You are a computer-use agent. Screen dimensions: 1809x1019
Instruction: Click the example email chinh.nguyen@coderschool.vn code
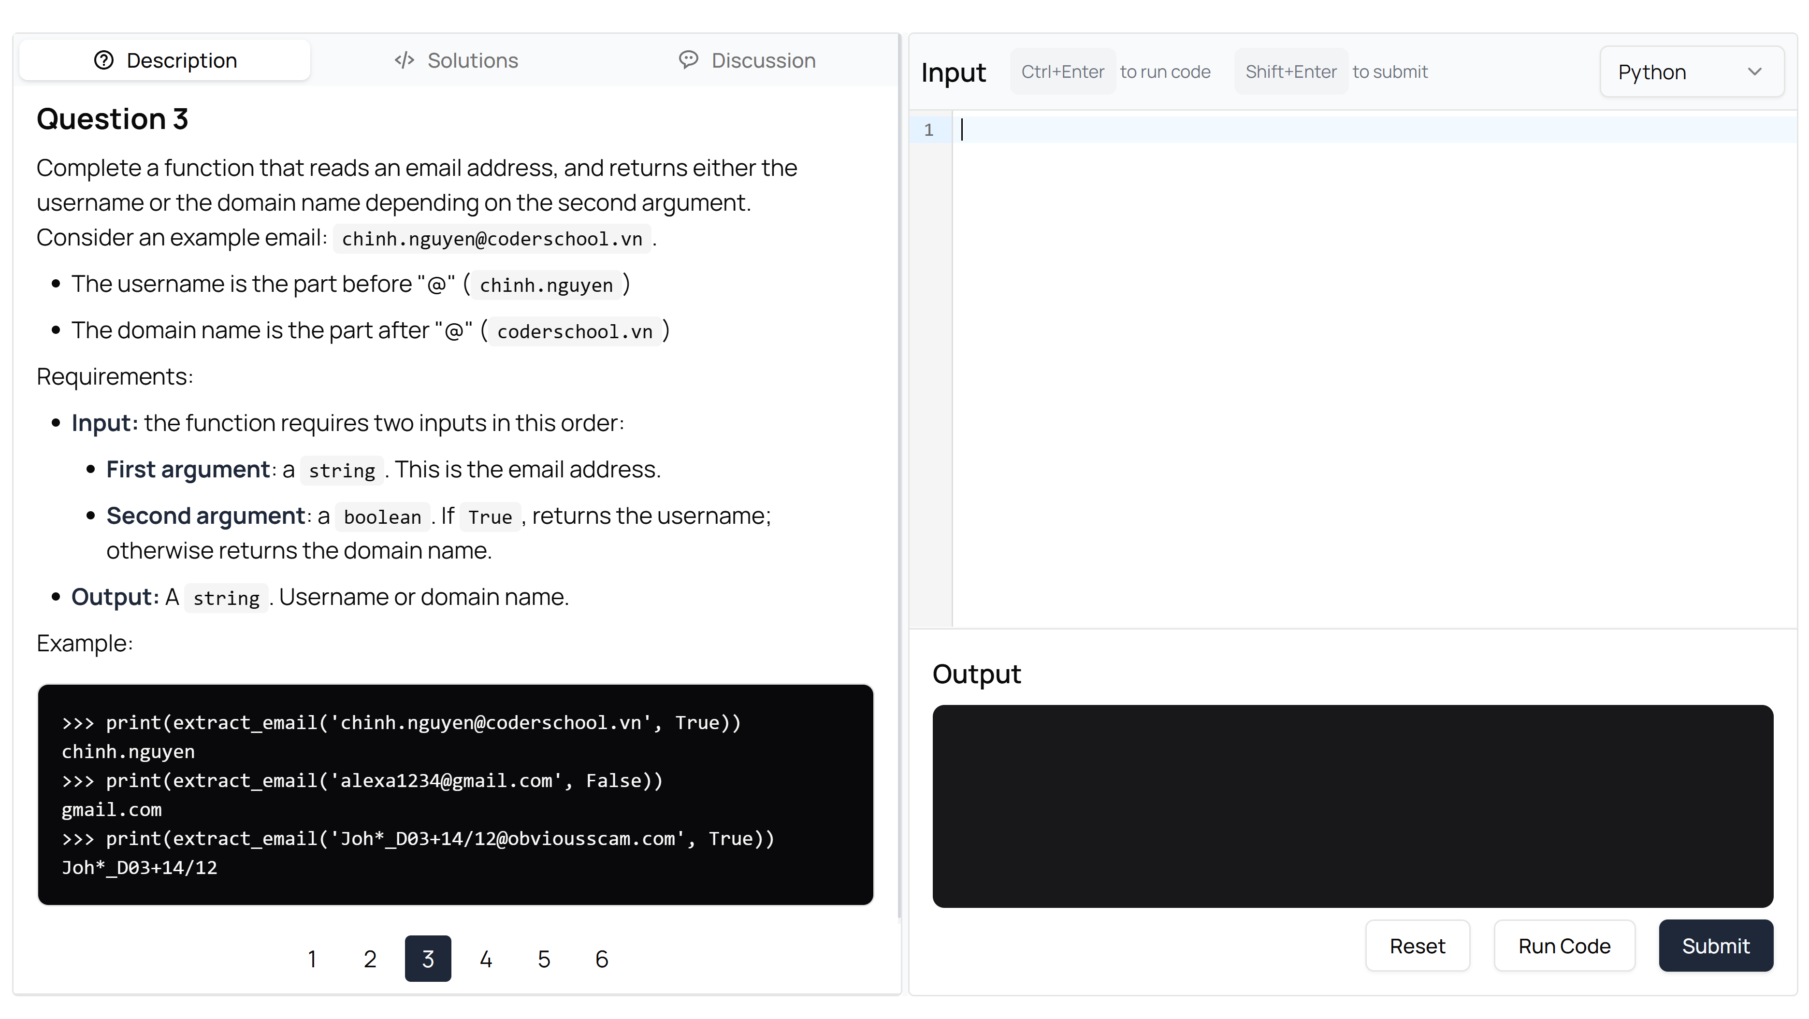(492, 239)
